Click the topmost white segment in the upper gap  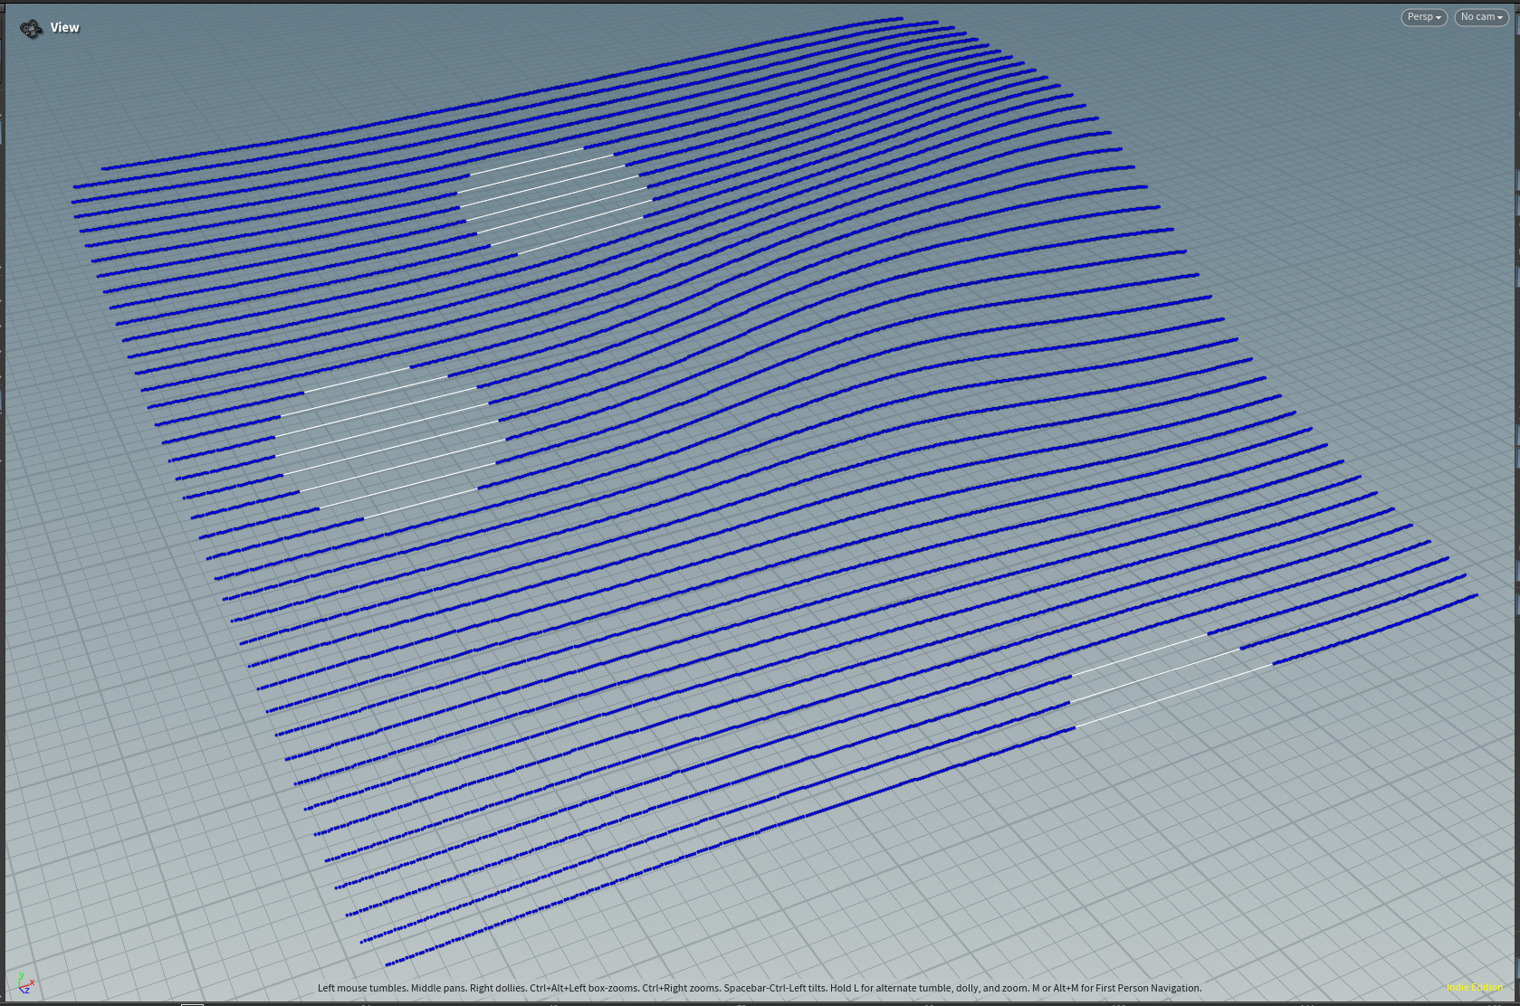527,161
